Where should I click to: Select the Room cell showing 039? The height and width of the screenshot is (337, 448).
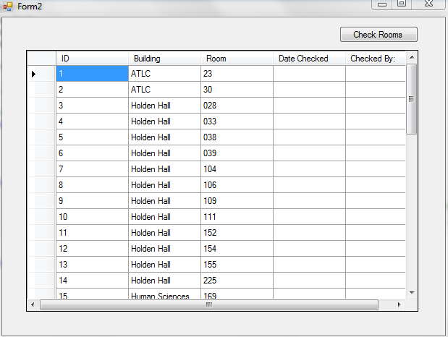pos(237,153)
